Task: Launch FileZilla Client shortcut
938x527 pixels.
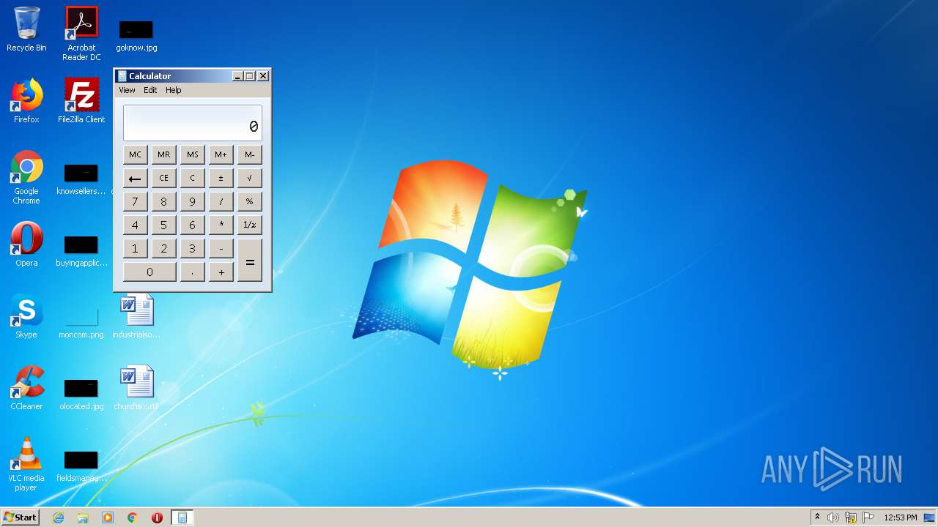Action: 81,102
